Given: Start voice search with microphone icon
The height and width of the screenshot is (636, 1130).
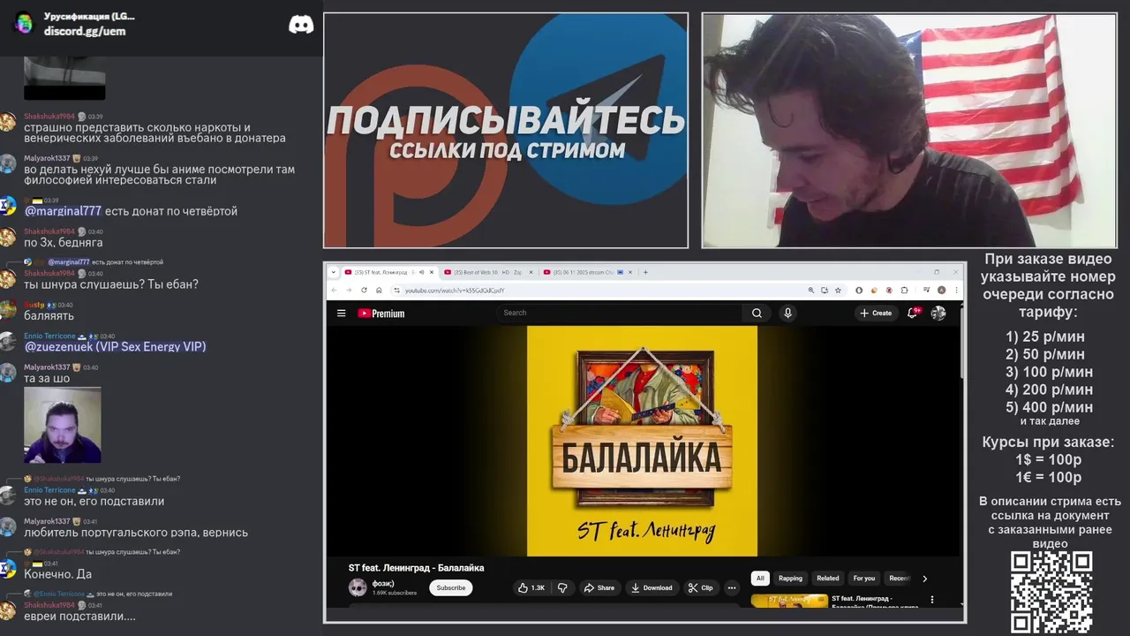Looking at the screenshot, I should (x=788, y=313).
